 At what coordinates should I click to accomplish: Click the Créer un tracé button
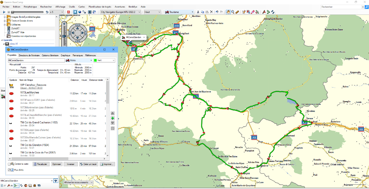coord(88,164)
